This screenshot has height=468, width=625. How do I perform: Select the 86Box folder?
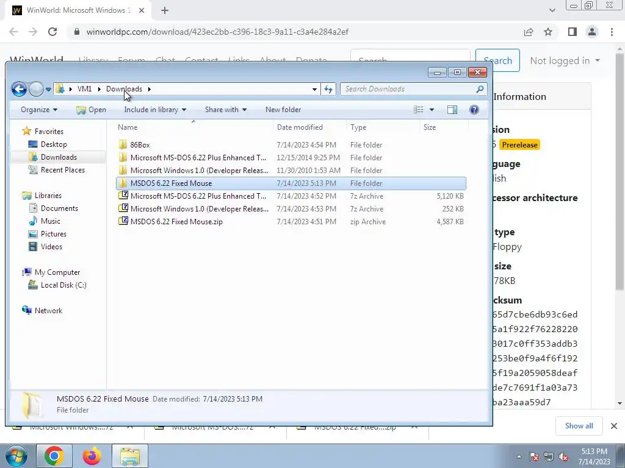(291, 145)
